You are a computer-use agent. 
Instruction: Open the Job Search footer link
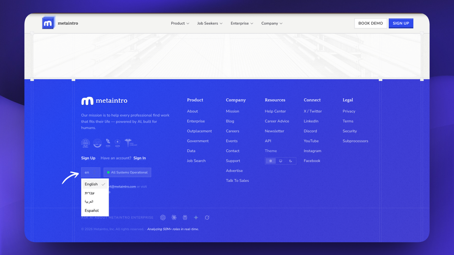point(196,161)
